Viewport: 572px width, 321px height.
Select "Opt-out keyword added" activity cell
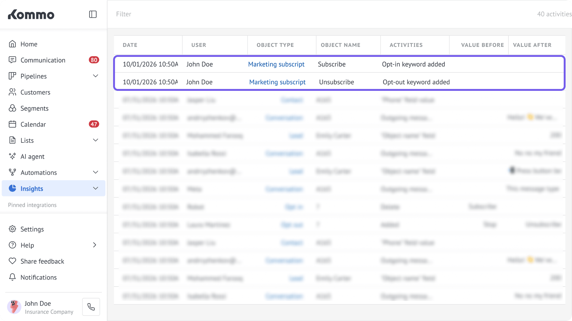pos(416,82)
